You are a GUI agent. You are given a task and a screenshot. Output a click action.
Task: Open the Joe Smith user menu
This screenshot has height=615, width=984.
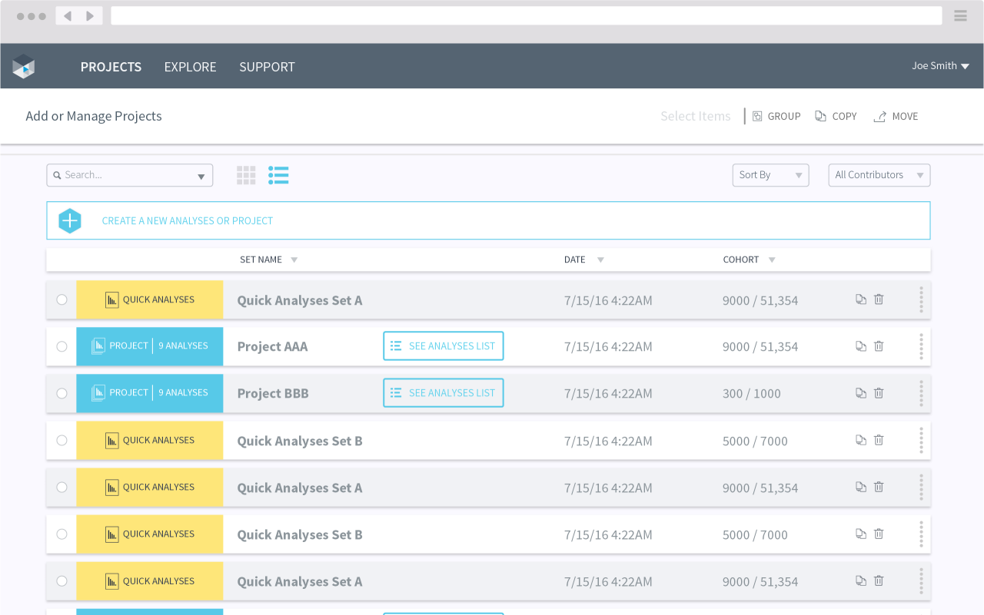click(940, 66)
